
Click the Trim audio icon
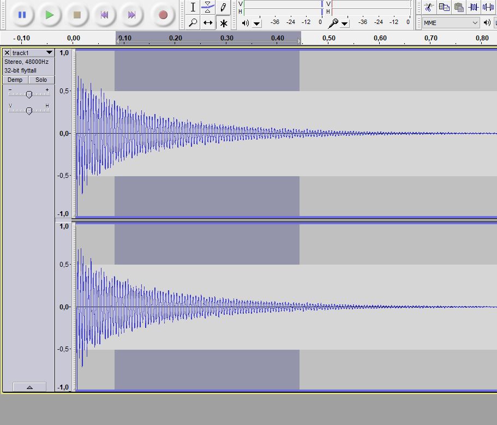coord(474,7)
